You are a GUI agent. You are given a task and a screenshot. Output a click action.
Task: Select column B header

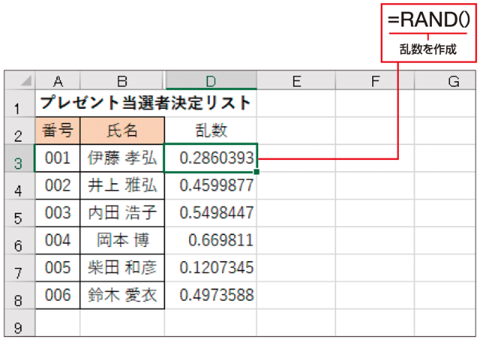pyautogui.click(x=122, y=80)
